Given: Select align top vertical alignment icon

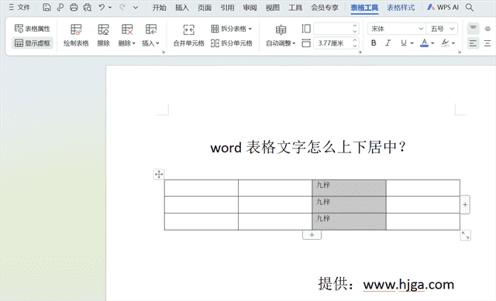Looking at the screenshot, I should [474, 29].
